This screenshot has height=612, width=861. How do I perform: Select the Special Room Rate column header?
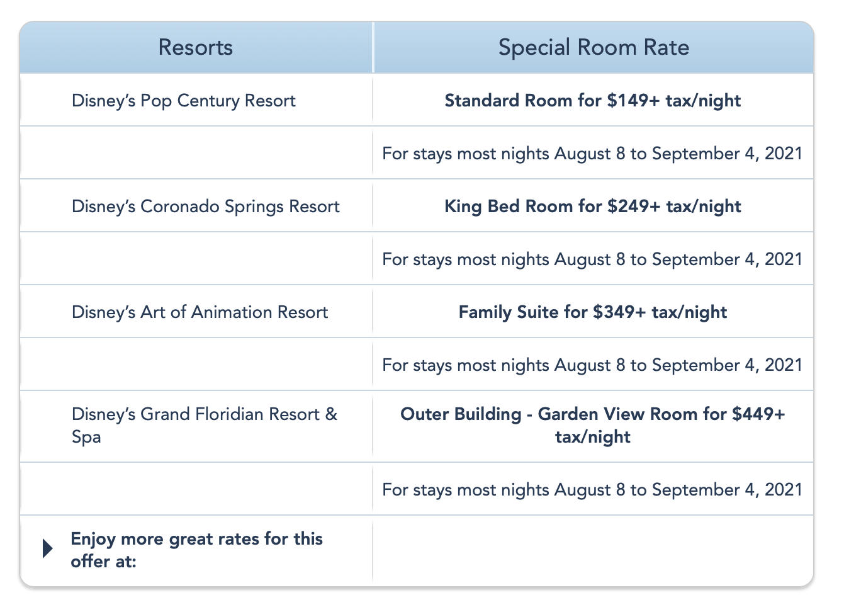(x=594, y=48)
